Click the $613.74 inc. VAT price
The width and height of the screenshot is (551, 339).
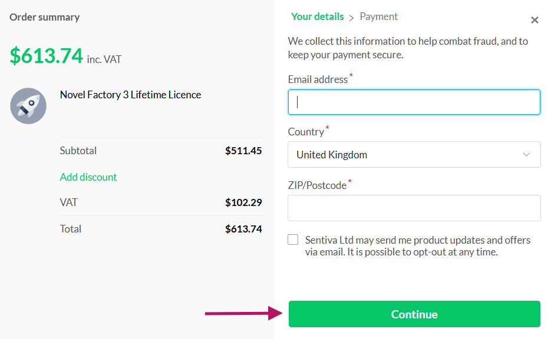(x=65, y=56)
